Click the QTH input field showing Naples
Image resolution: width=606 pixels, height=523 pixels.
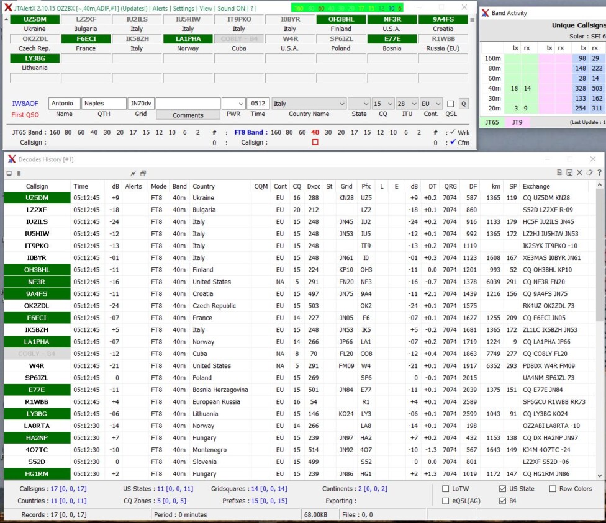point(104,104)
